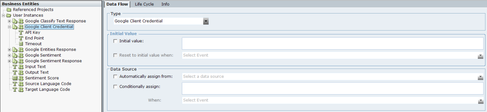This screenshot has width=487, height=112.
Task: Expand the Google Classify Text Response node
Action: pos(9,21)
